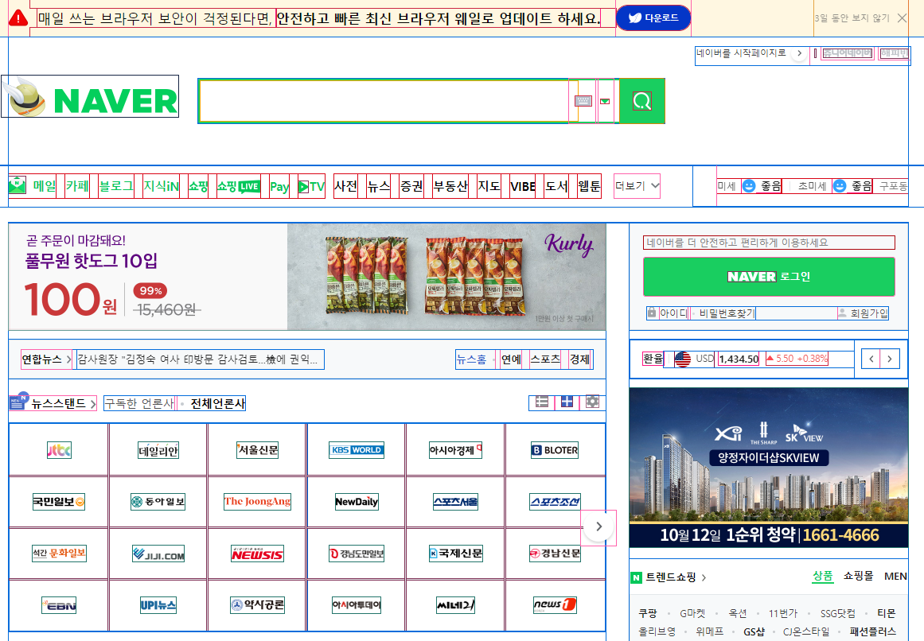Open 쇼핑LIVE from the service menu
Viewport: 924px width, 641px height.
coord(239,186)
